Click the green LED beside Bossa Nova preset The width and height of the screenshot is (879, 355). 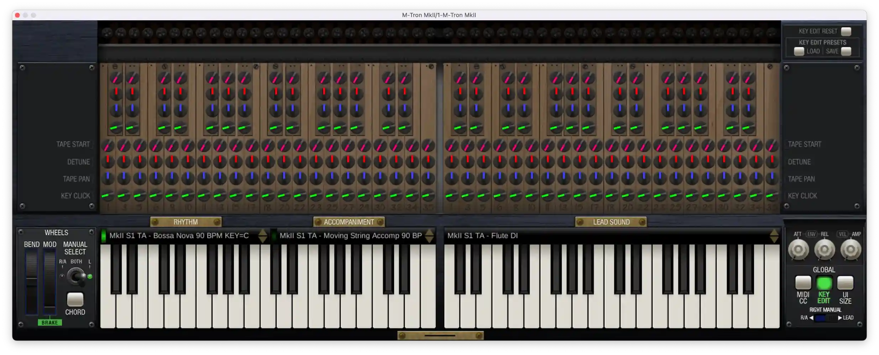tap(104, 236)
